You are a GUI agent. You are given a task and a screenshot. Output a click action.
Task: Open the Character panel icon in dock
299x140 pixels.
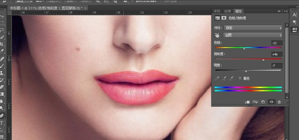294,15
